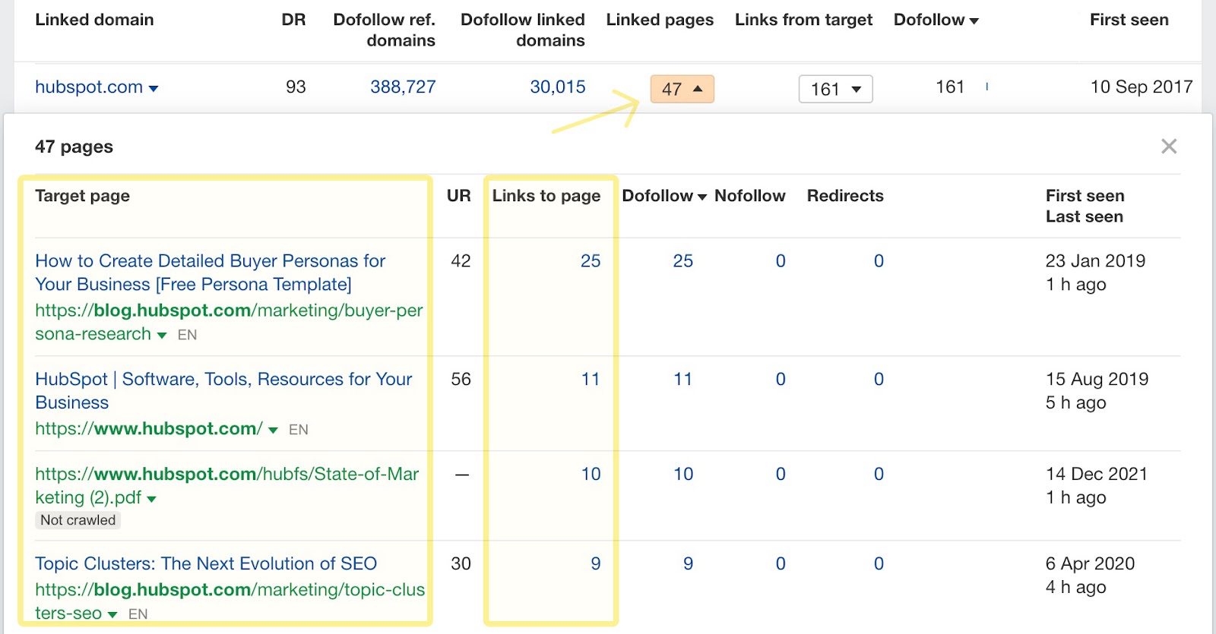This screenshot has width=1216, height=634.
Task: Click the date 23 Jan 2019
Action: point(1095,260)
